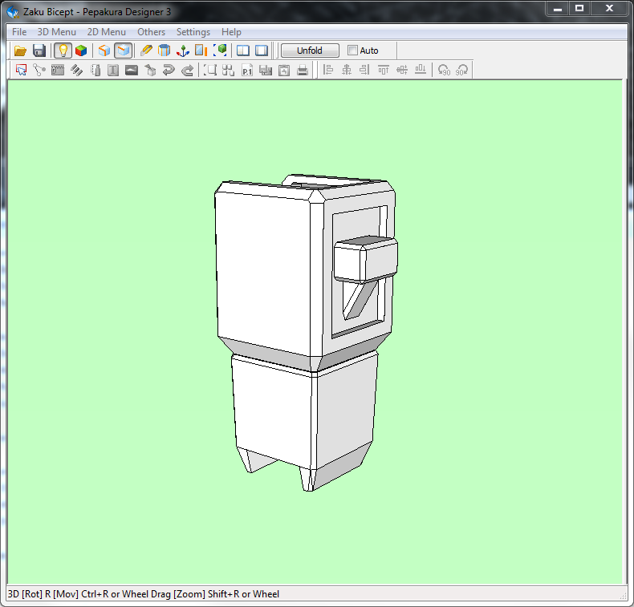Viewport: 634px width, 607px height.
Task: Click the Zaku Bicept 3D model
Action: click(306, 333)
